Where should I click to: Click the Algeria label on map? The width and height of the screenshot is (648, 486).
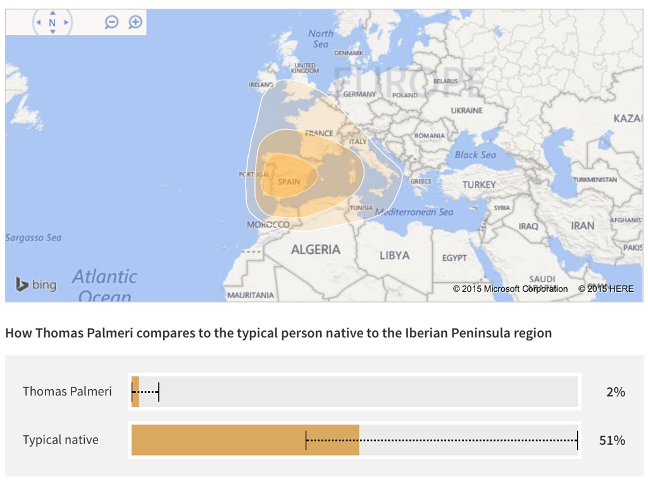click(x=316, y=249)
